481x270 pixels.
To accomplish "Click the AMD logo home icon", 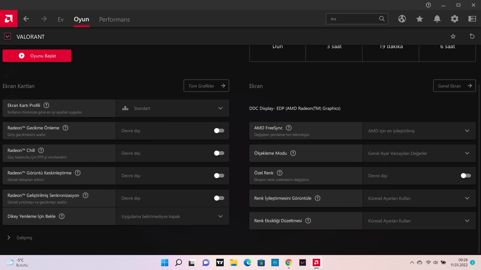I will point(9,19).
